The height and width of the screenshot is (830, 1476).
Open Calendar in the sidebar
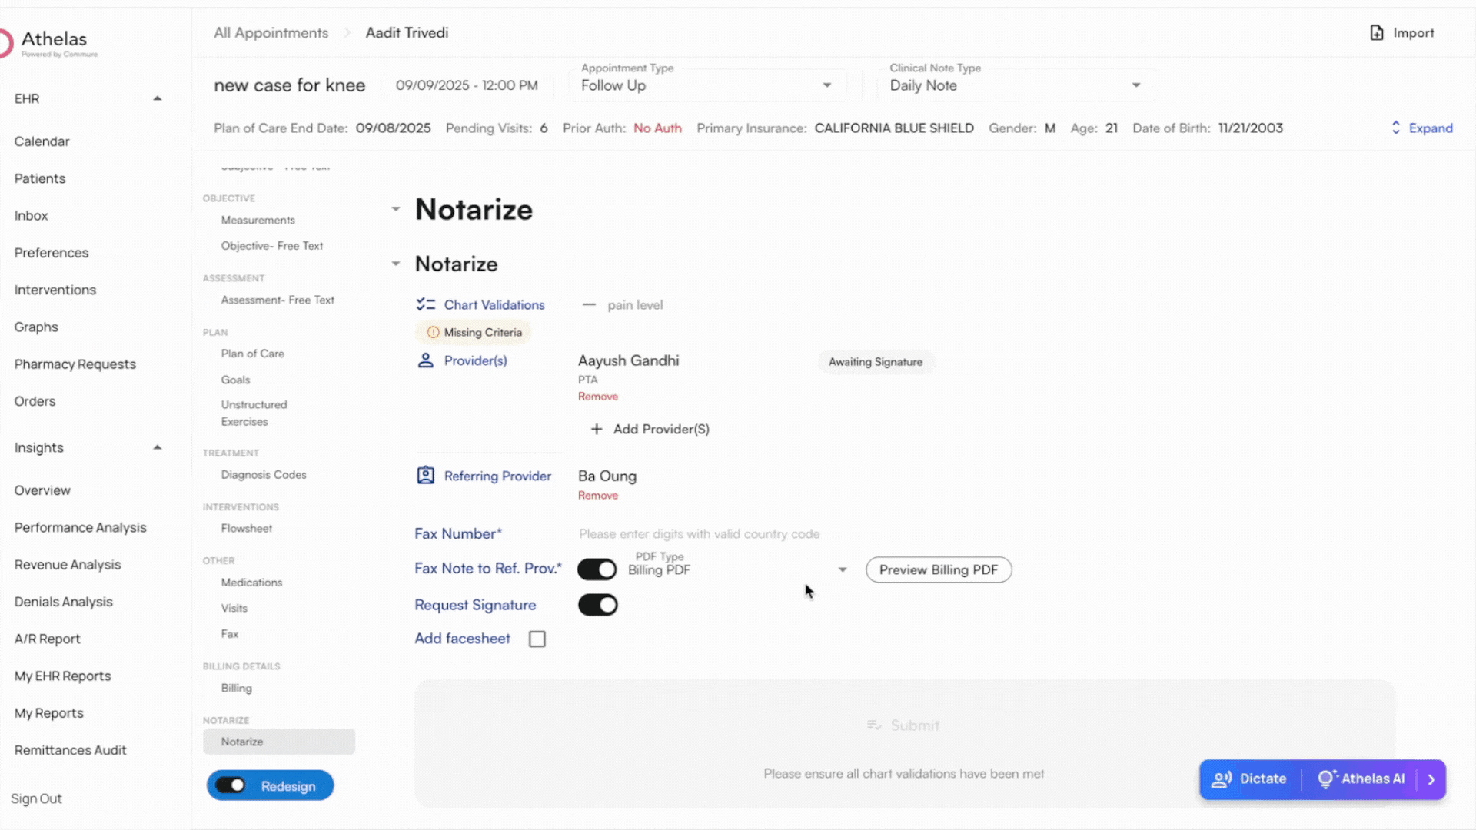[x=42, y=141]
